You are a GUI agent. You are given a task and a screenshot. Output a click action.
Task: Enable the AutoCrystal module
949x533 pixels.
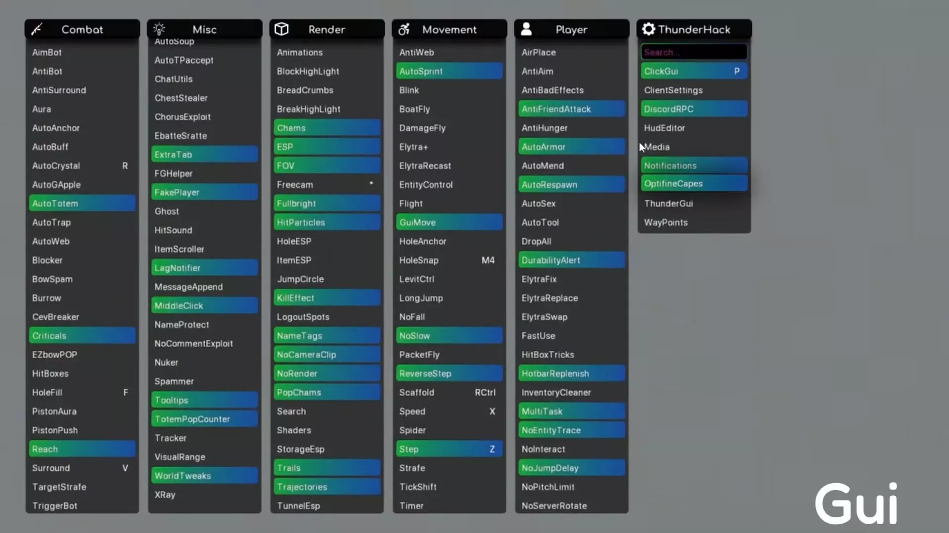82,166
